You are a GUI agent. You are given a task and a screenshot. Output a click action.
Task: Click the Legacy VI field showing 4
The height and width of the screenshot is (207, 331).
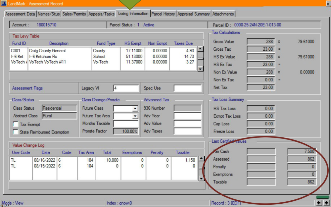pyautogui.click(x=126, y=88)
